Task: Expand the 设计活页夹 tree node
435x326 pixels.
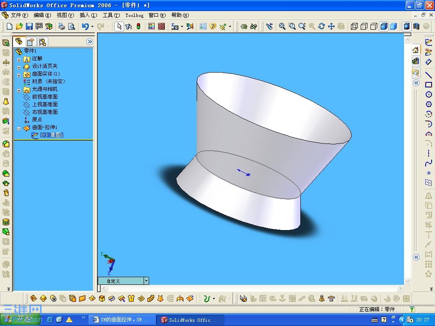Action: pos(19,67)
